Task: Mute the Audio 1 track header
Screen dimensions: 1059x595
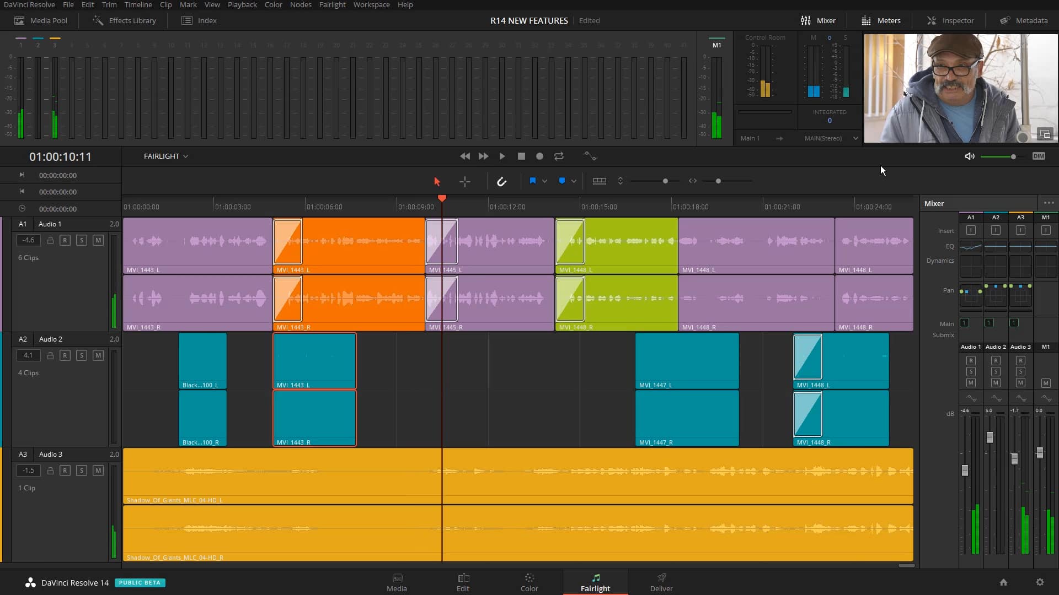Action: pyautogui.click(x=98, y=240)
